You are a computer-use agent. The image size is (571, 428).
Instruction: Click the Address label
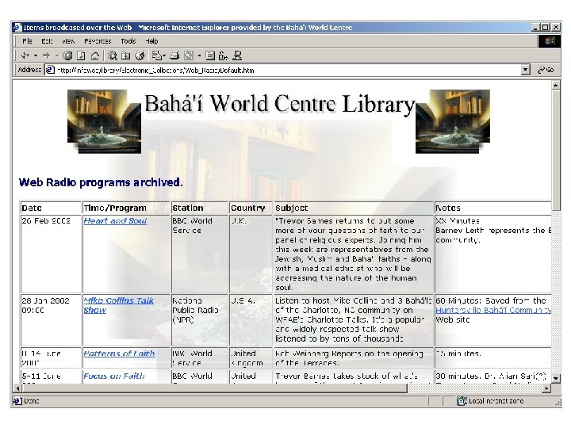tap(29, 70)
